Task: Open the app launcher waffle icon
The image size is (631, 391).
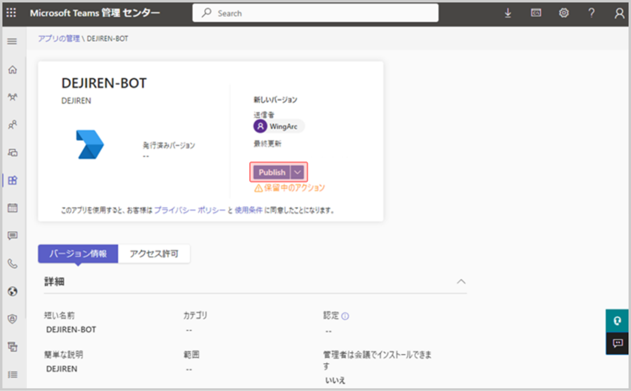Action: [11, 13]
